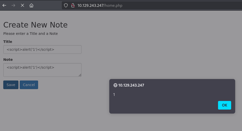Dismiss the alert with OK
242x131 pixels.
(224, 105)
